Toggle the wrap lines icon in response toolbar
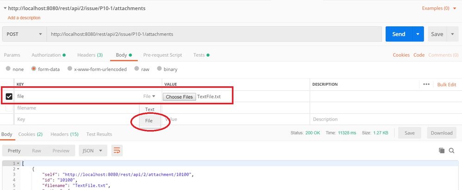Screen dimensions: 462x190 click(x=117, y=150)
